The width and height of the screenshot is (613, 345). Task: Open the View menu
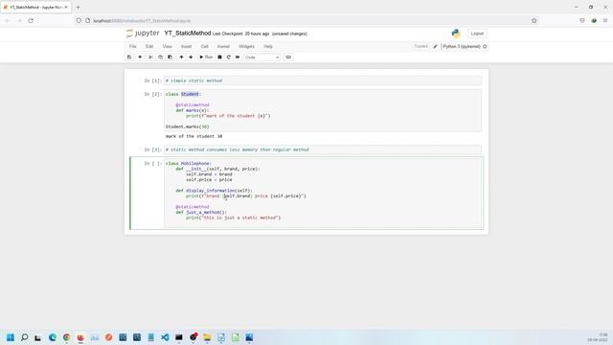point(168,47)
